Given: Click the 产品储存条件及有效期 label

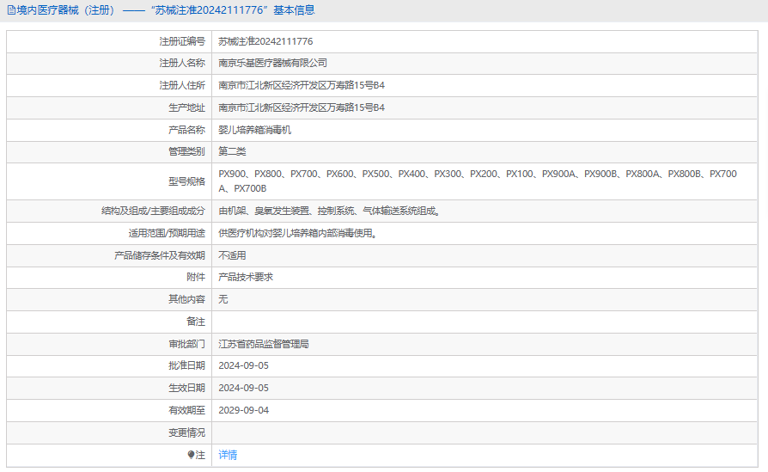Looking at the screenshot, I should pos(160,255).
